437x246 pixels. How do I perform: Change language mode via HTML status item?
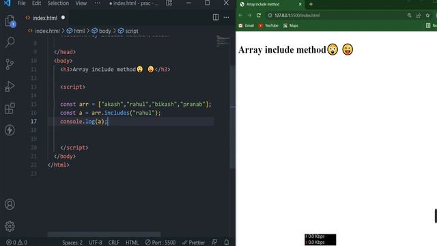(132, 243)
